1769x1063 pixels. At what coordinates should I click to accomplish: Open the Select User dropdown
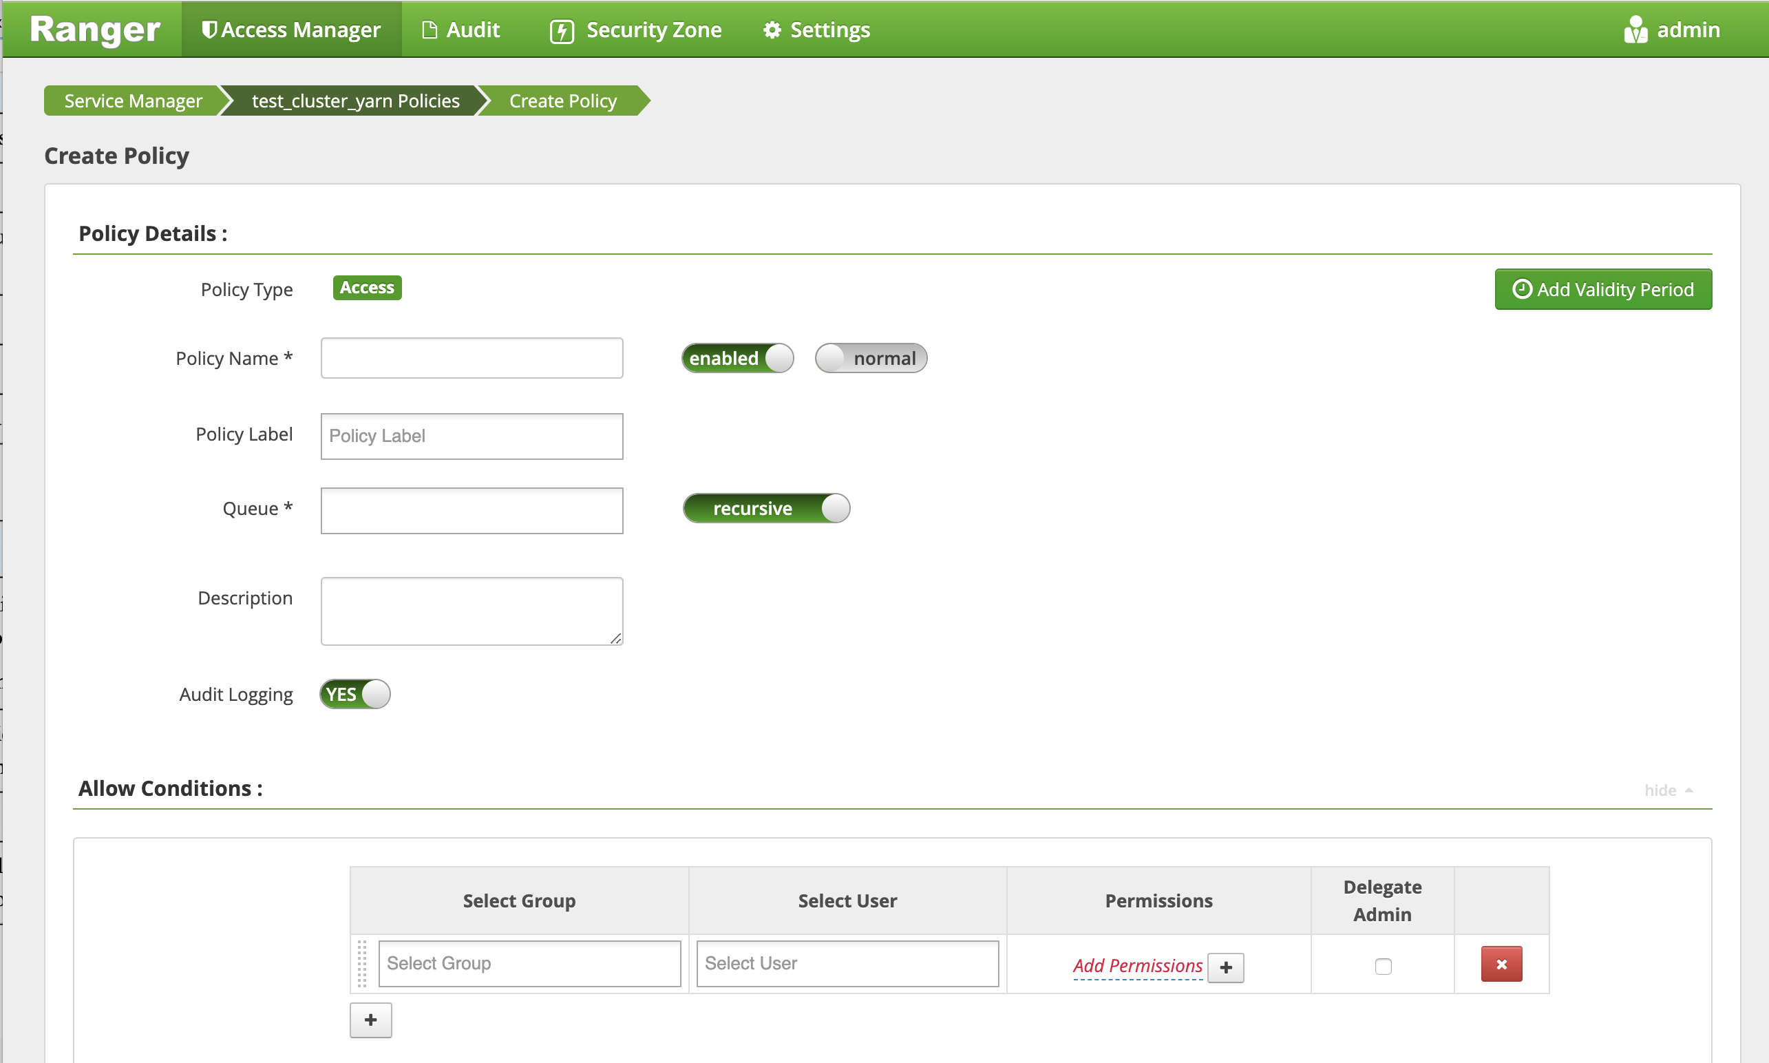coord(847,963)
